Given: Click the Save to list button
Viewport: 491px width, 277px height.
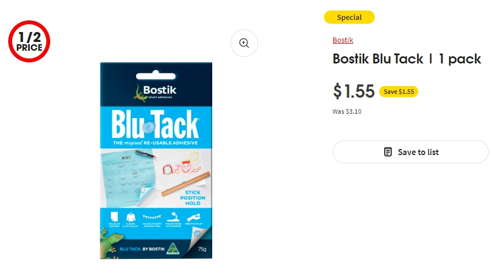Looking at the screenshot, I should click(x=411, y=152).
